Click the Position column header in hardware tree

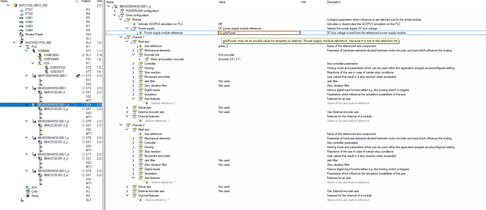point(86,1)
